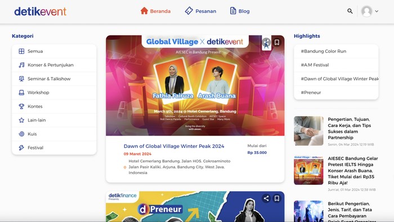The height and width of the screenshot is (222, 394).
Task: Click the Lain-lain star icon
Action: point(21,120)
